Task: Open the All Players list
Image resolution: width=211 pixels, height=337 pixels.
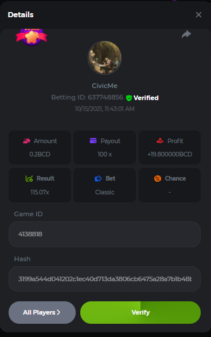Action: tap(42, 312)
